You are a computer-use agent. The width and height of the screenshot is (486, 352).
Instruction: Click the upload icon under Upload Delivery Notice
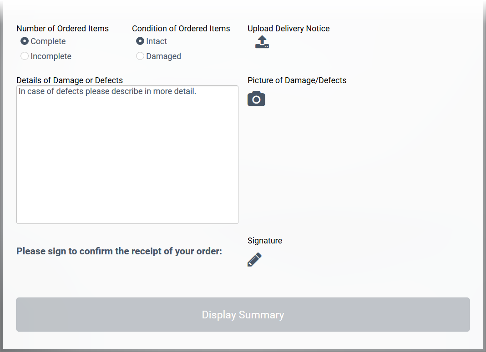pos(262,42)
